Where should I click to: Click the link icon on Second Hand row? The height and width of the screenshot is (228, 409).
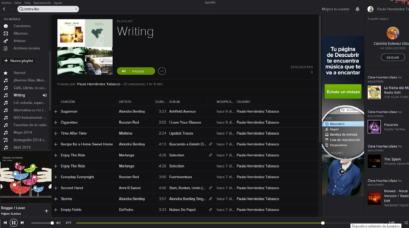[x=211, y=188]
